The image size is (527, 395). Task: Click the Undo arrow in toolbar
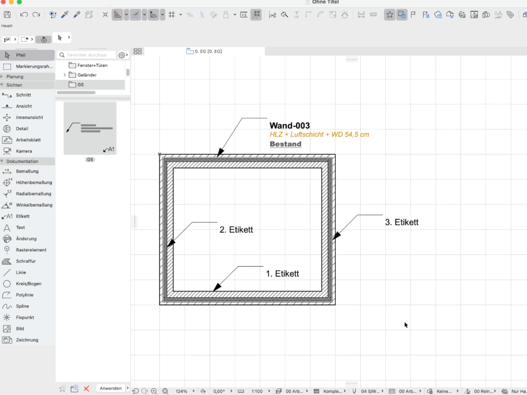tap(24, 15)
